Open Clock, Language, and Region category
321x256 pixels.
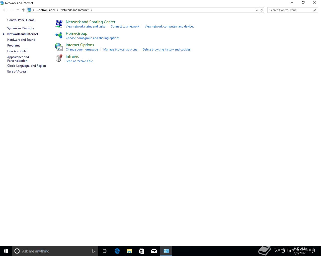point(27,66)
